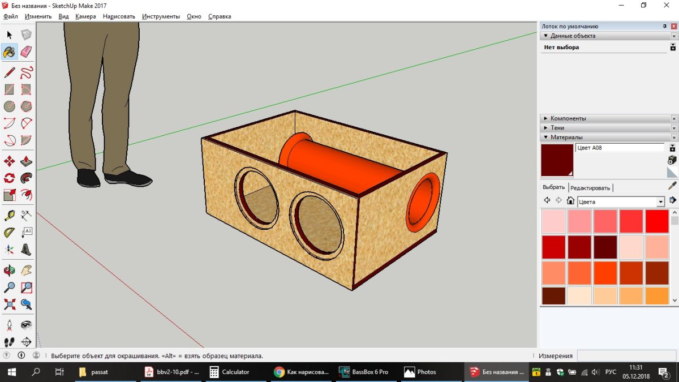The image size is (679, 382).
Task: Select the Rotate tool
Action: [9, 178]
